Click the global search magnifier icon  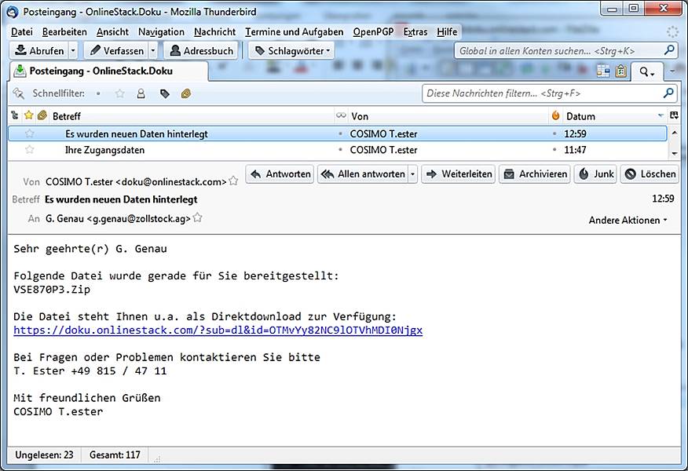[668, 50]
